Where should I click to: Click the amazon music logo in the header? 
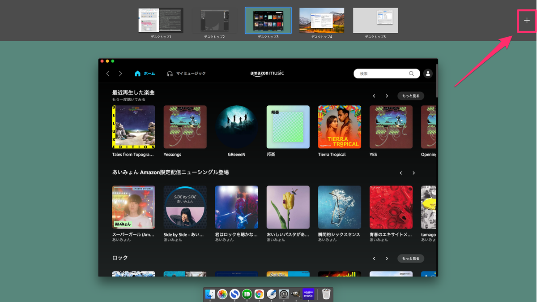coord(267,73)
